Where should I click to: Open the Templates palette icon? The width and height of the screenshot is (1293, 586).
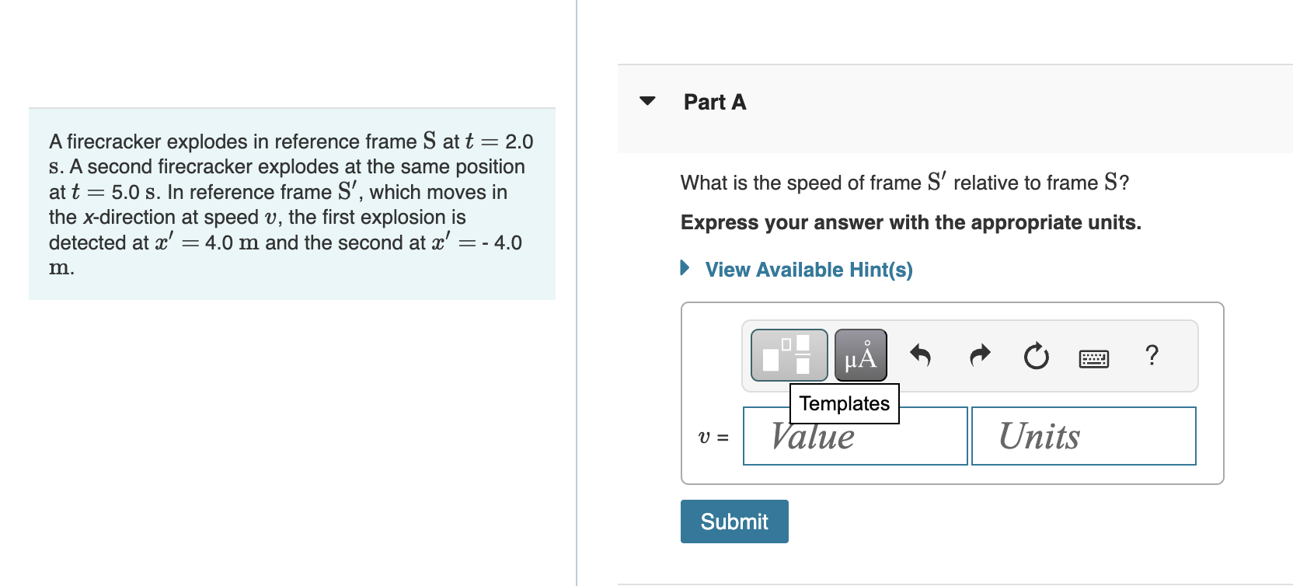[788, 354]
